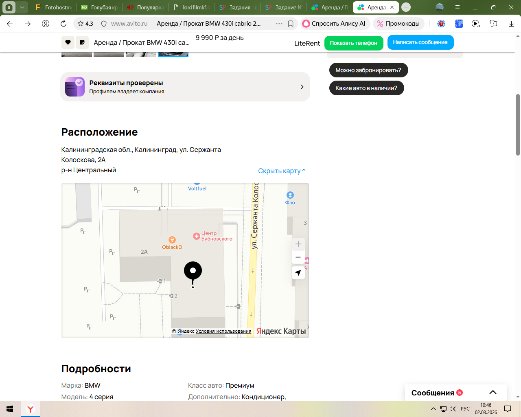This screenshot has height=417, width=521.
Task: Switch to the Задание № tab
Action: (283, 7)
